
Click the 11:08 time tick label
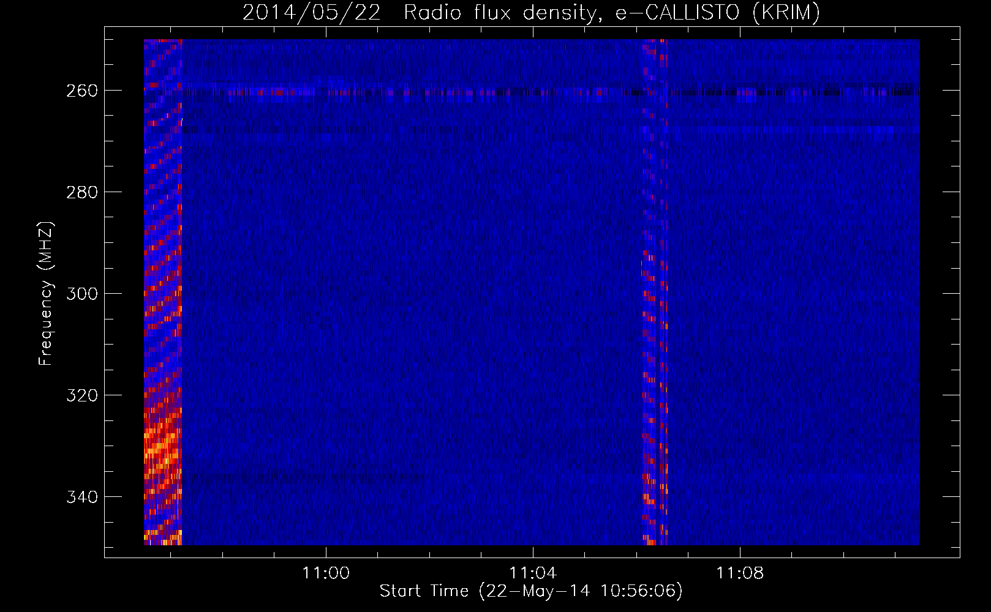click(740, 573)
